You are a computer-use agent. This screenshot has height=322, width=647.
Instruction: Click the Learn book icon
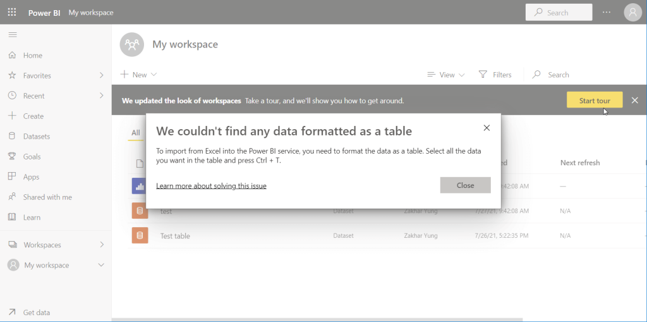click(x=13, y=217)
